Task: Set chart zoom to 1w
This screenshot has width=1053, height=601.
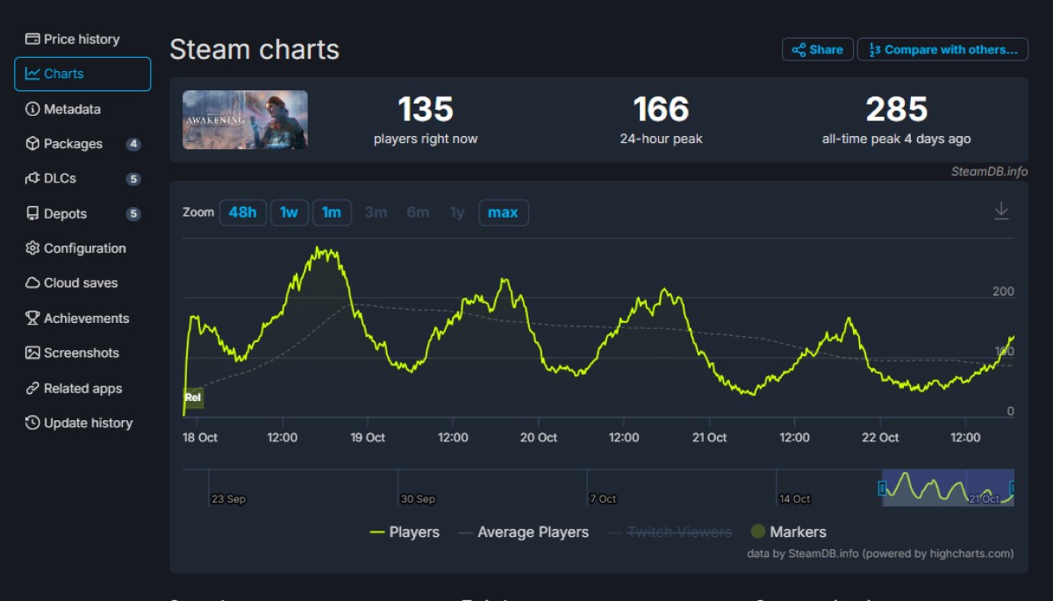Action: [290, 212]
